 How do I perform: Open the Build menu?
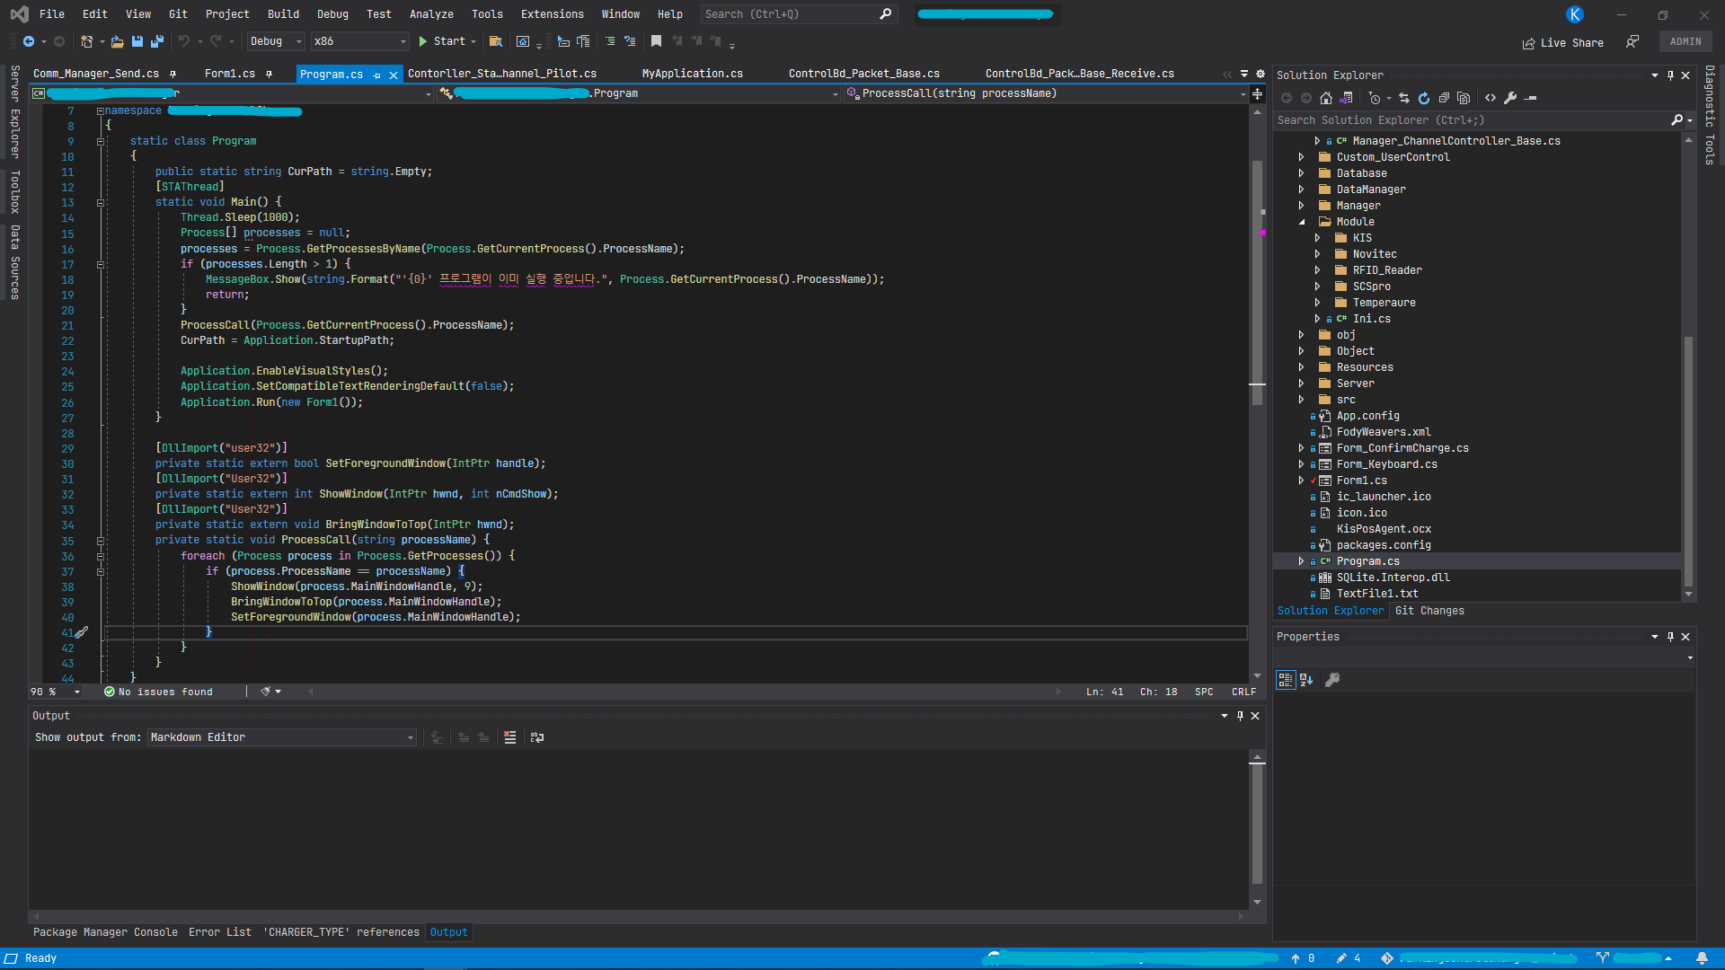(283, 14)
